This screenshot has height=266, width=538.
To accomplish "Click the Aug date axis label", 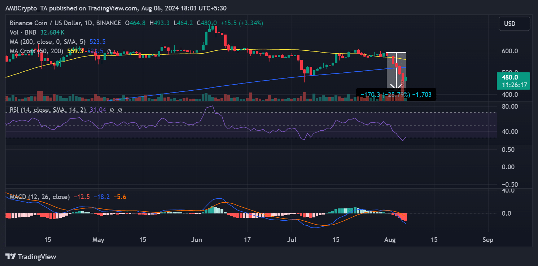I will [390, 240].
